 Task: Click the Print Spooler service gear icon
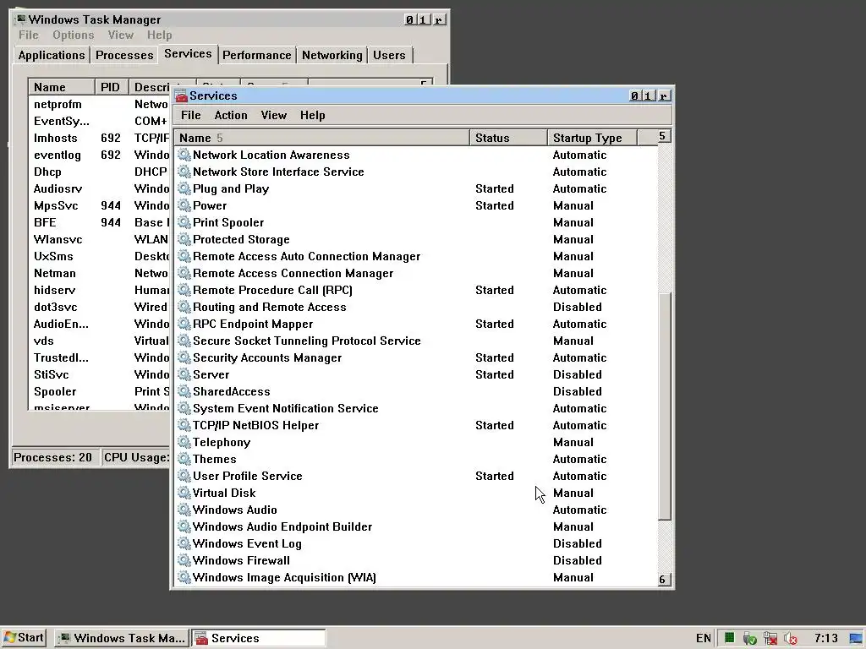coord(184,222)
